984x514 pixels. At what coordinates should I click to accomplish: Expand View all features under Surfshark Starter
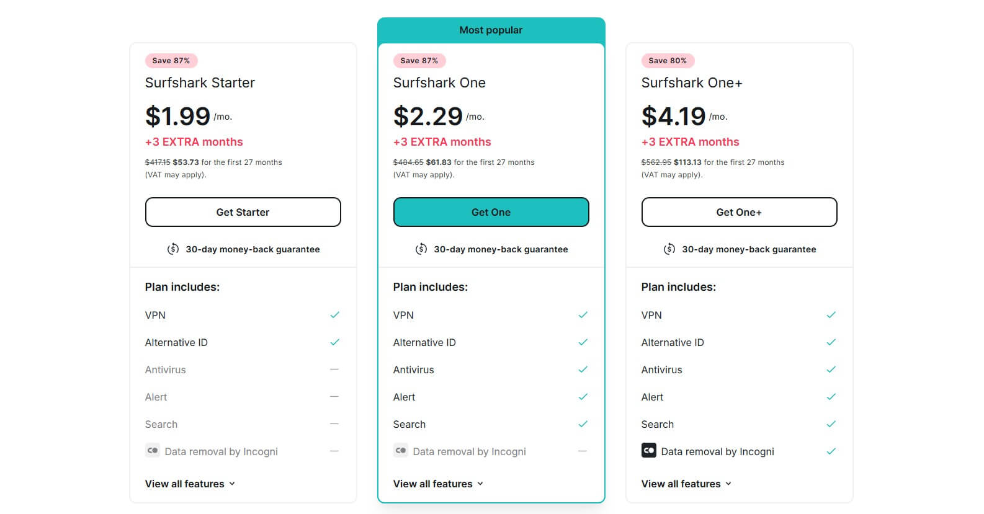tap(190, 484)
